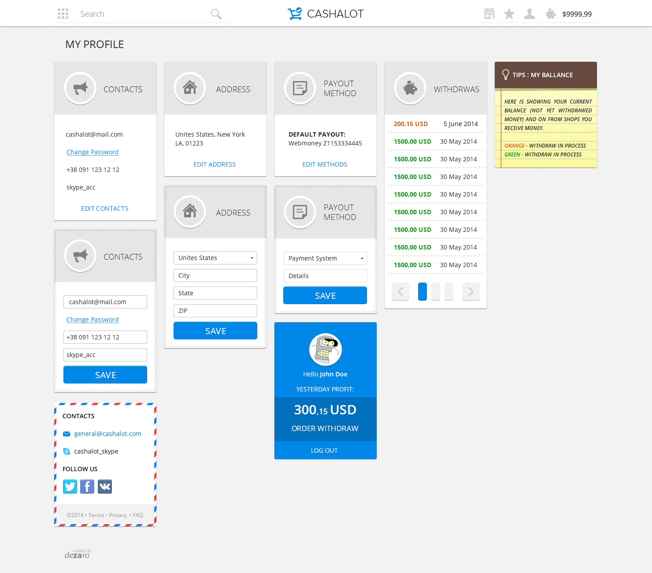Click the skype_acc input field

click(105, 355)
